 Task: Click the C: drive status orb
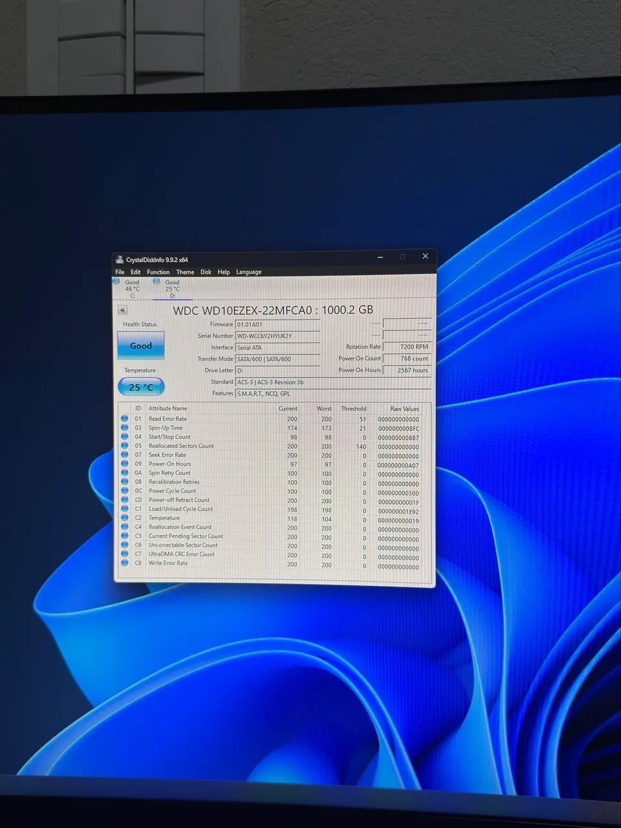[116, 281]
